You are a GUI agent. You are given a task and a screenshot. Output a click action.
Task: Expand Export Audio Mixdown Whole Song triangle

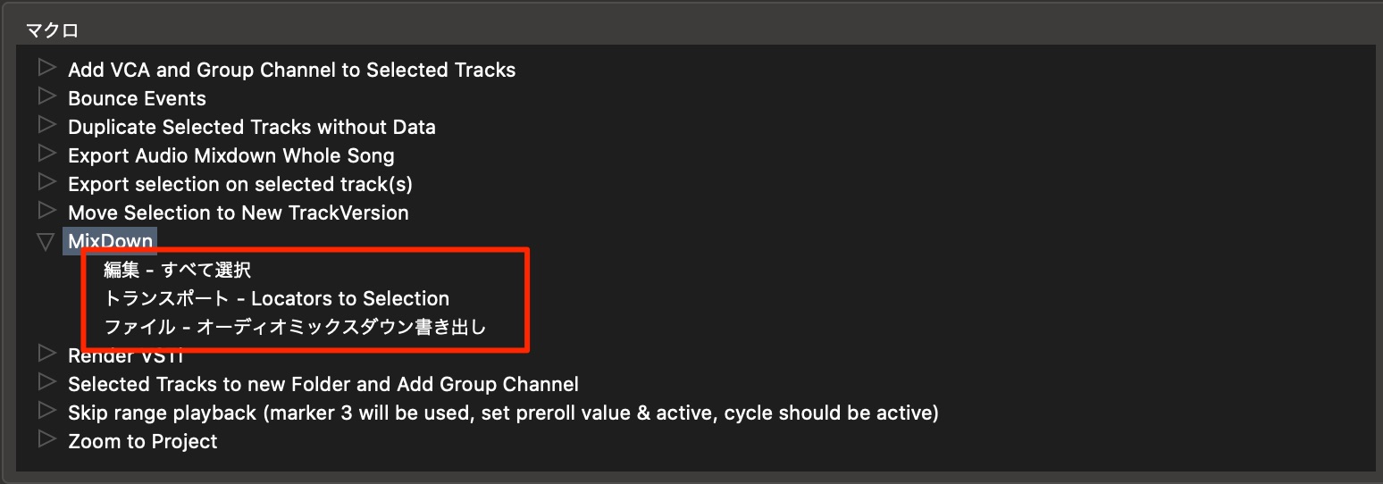point(46,154)
